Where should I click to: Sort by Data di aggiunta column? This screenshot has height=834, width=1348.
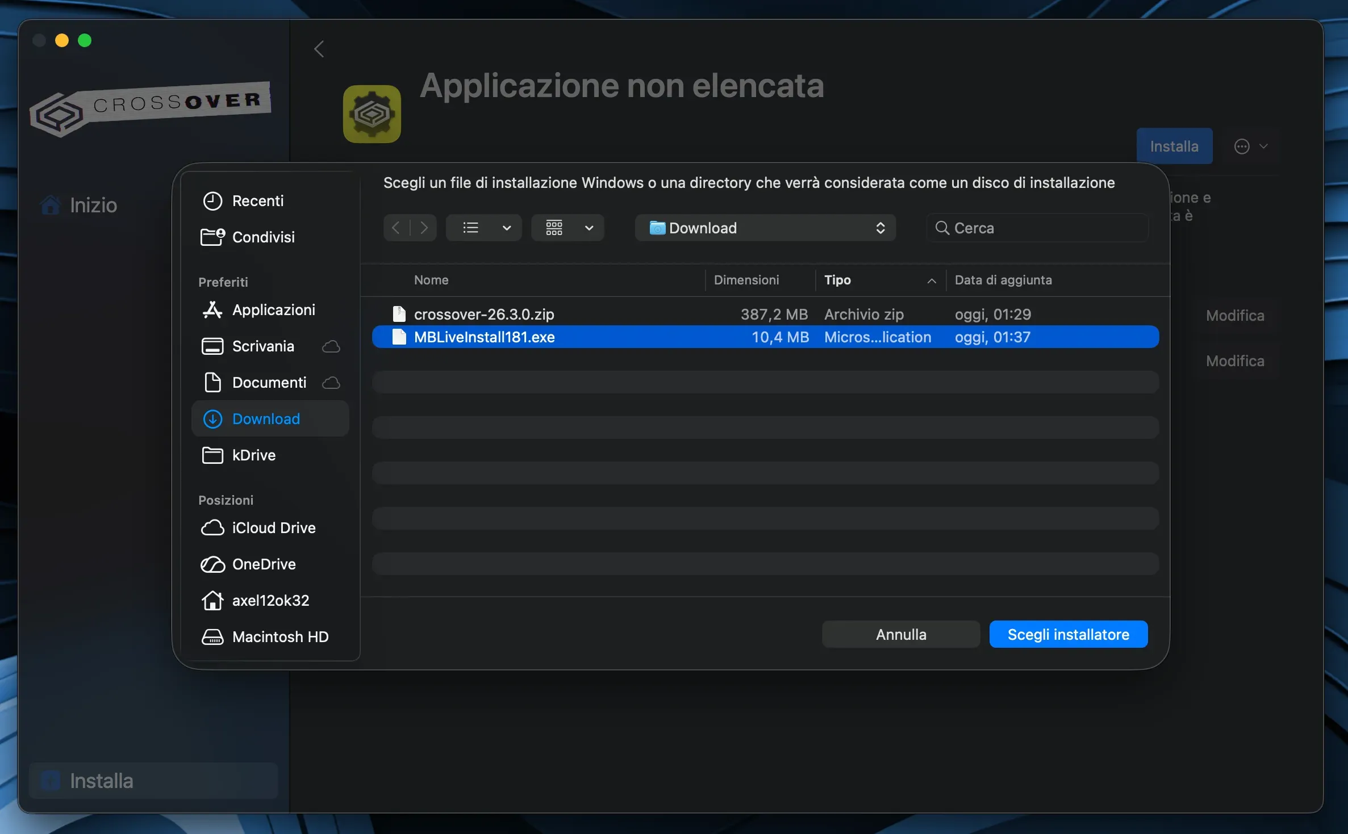coord(1003,280)
